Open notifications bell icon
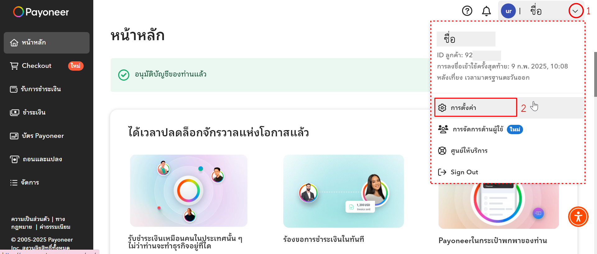 coord(486,11)
